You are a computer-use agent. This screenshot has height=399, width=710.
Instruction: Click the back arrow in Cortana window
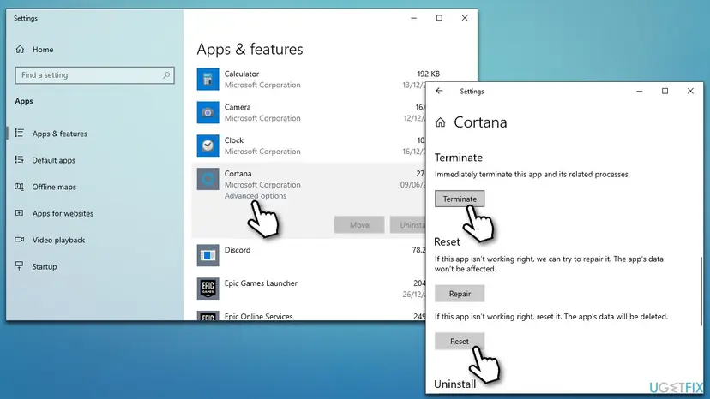pyautogui.click(x=439, y=91)
